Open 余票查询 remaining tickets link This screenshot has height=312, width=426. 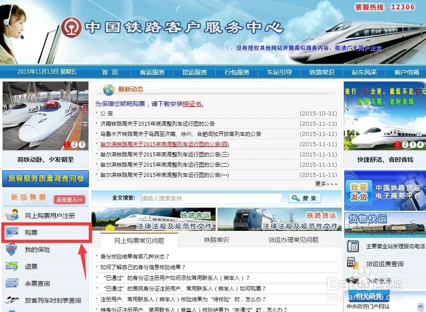coord(38,283)
